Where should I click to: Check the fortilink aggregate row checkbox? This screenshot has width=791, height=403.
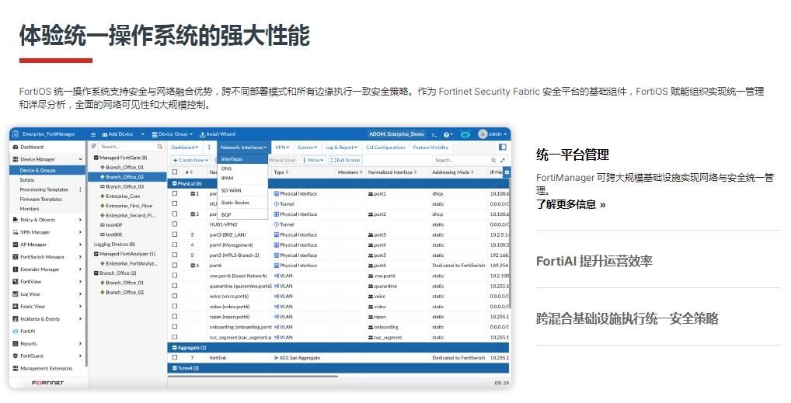[175, 358]
